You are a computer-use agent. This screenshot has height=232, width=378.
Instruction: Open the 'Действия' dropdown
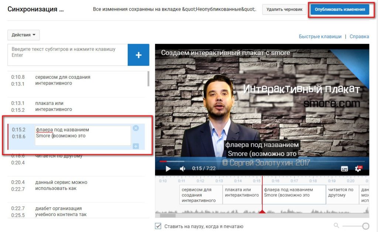point(23,35)
